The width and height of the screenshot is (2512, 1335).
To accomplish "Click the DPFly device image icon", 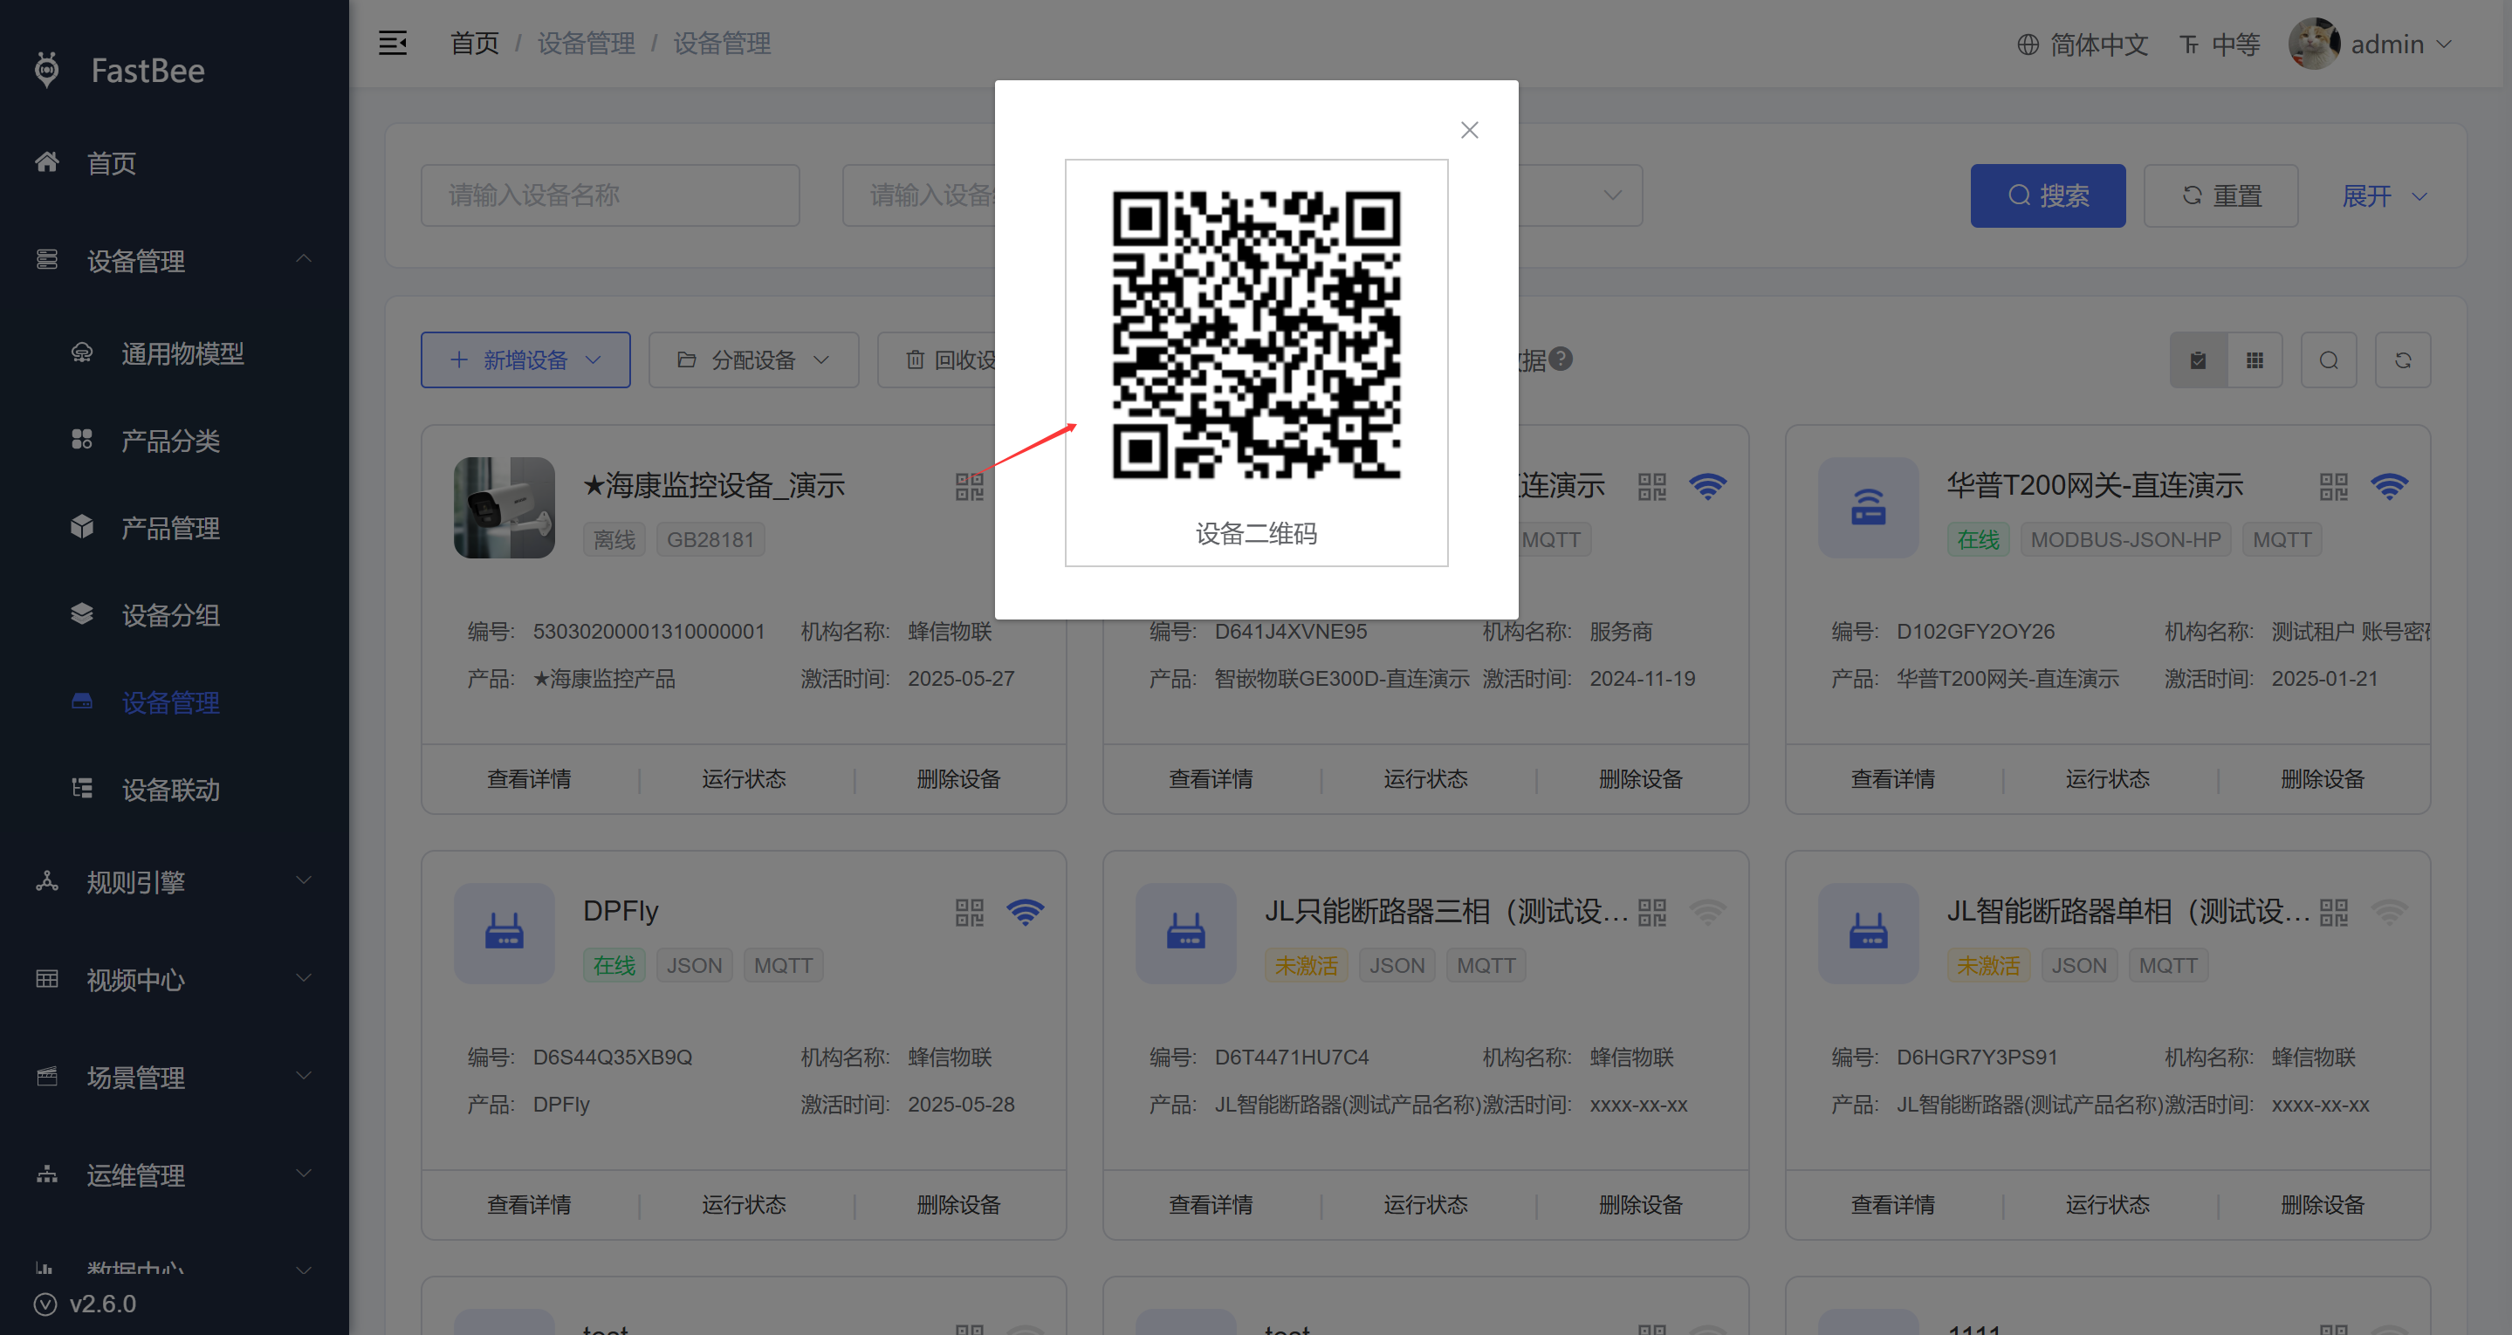I will (x=504, y=934).
